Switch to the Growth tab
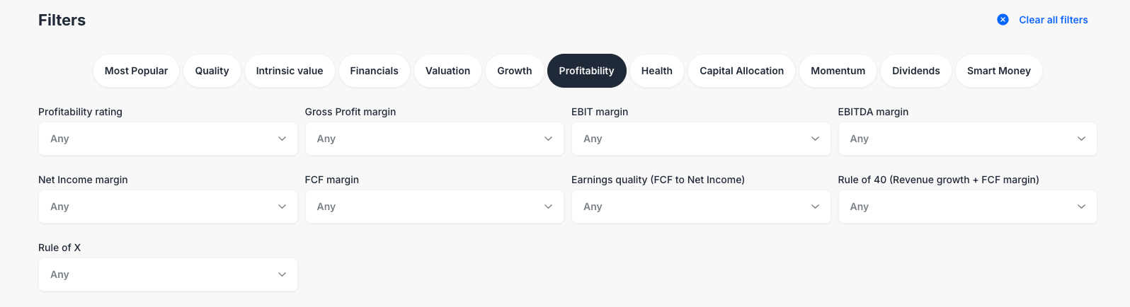1130x307 pixels. pos(514,71)
